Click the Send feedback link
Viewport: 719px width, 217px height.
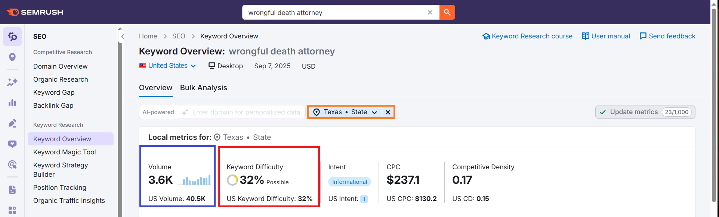point(667,36)
